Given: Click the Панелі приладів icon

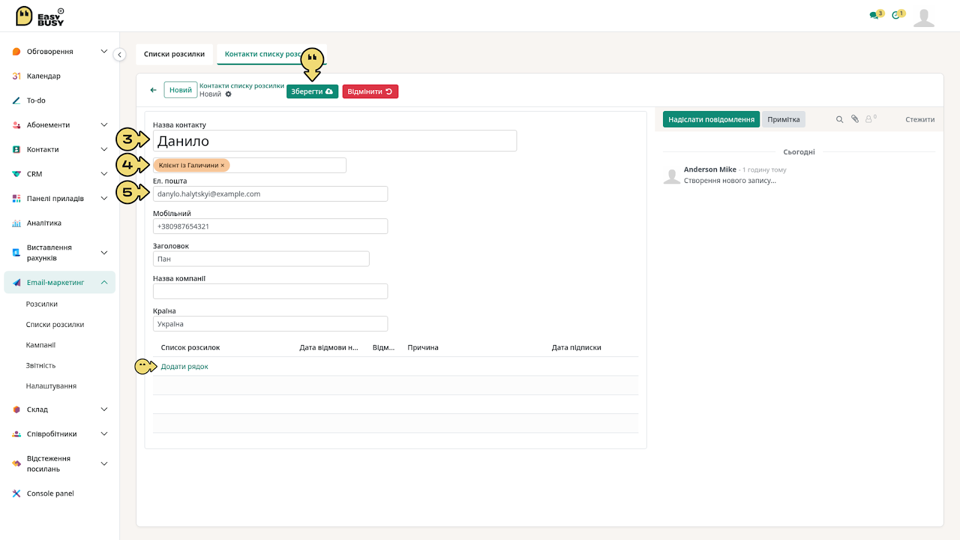Looking at the screenshot, I should pyautogui.click(x=16, y=199).
